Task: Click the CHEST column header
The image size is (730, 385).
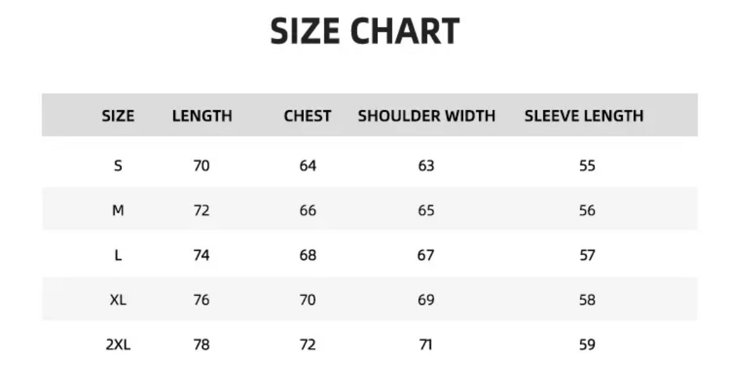Action: coord(308,116)
